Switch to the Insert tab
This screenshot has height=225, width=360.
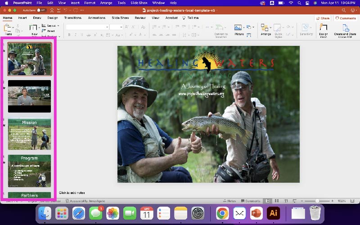[x=22, y=18]
